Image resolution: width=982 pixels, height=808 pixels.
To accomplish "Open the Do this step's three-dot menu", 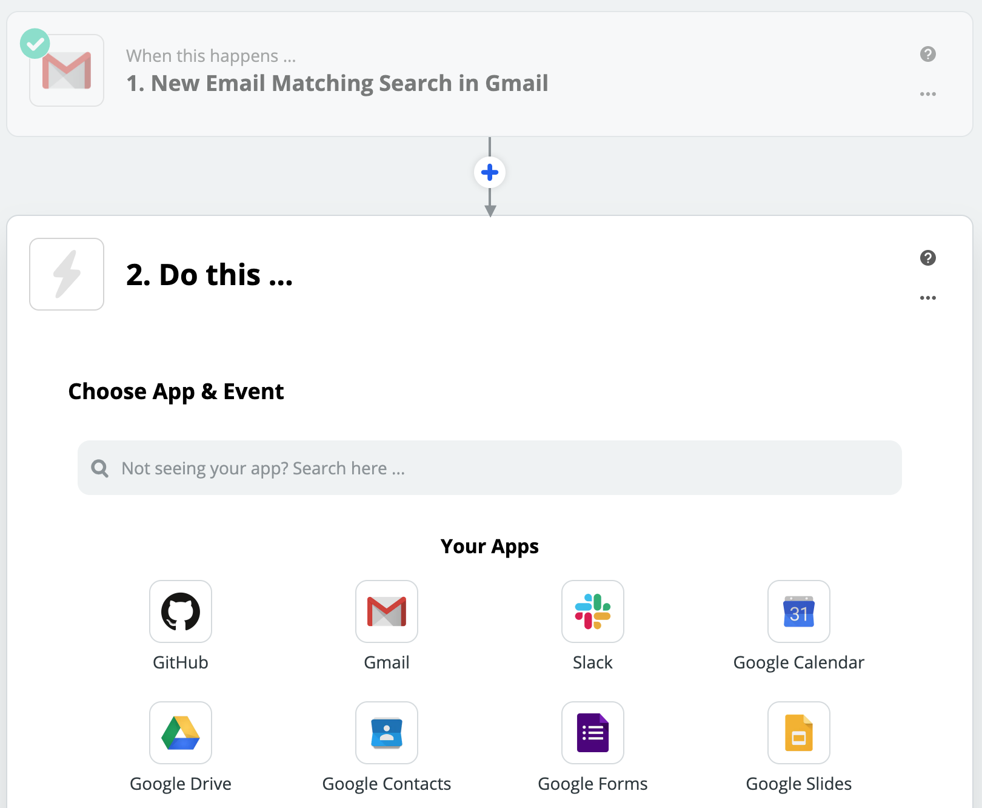I will (928, 298).
